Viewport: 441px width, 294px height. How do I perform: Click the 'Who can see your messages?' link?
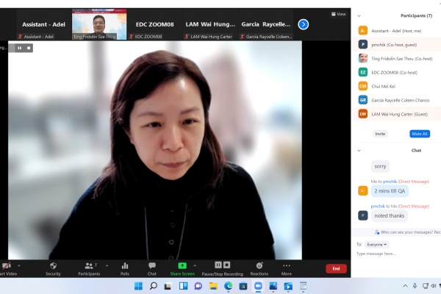click(406, 232)
